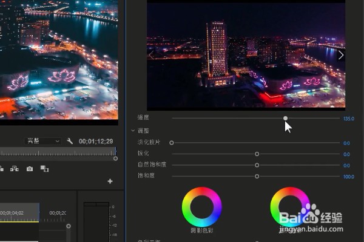Click the 自然饱和度 slider handle
The image size is (364, 242).
tap(257, 165)
